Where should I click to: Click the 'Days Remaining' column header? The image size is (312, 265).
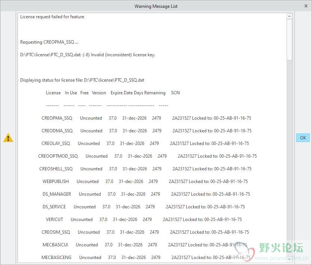(149, 93)
